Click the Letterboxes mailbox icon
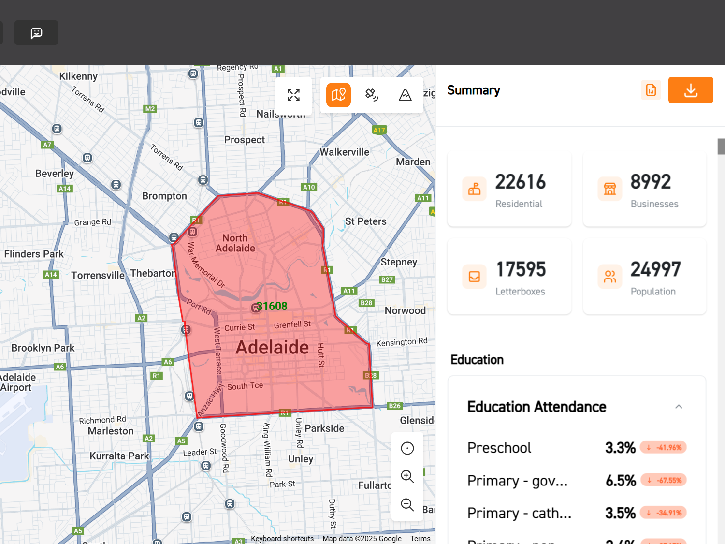This screenshot has height=544, width=725. (x=474, y=277)
